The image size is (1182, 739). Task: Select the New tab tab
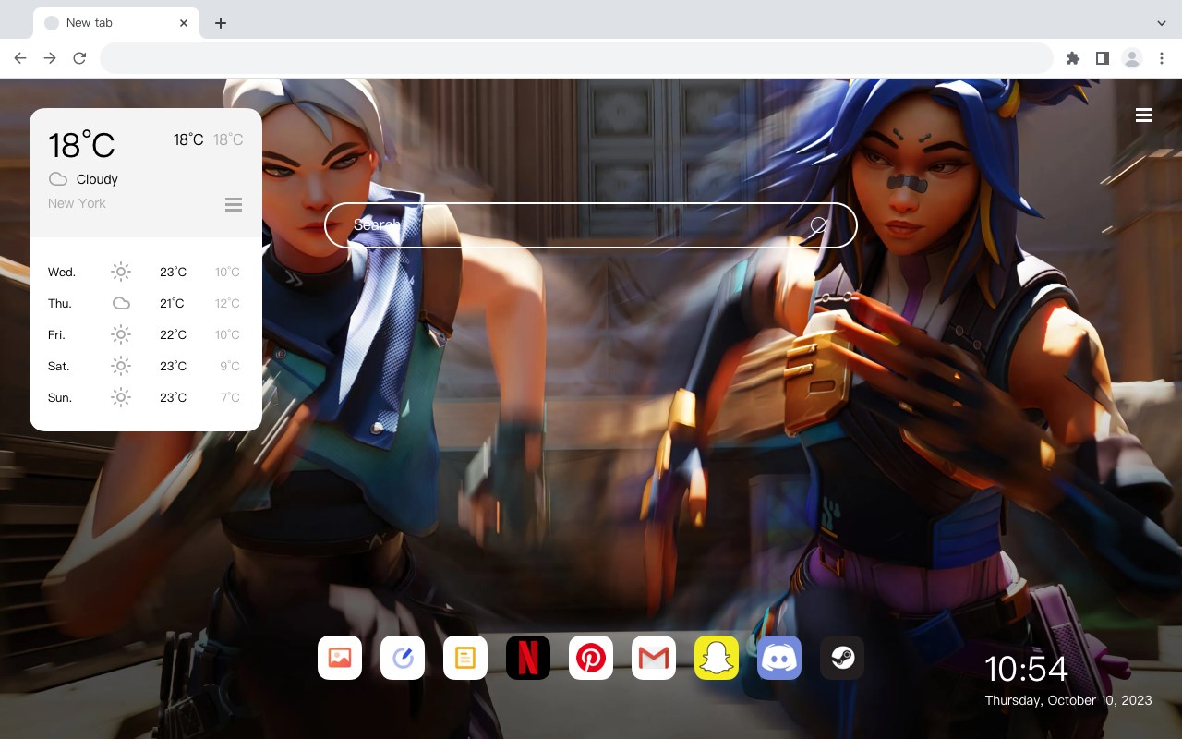coord(116,23)
